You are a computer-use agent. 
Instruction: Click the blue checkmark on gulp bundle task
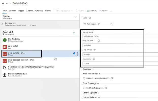coord(74,53)
